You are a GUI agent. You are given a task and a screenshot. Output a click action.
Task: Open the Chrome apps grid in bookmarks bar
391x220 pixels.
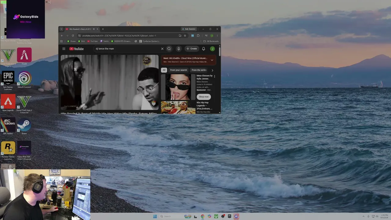61,41
